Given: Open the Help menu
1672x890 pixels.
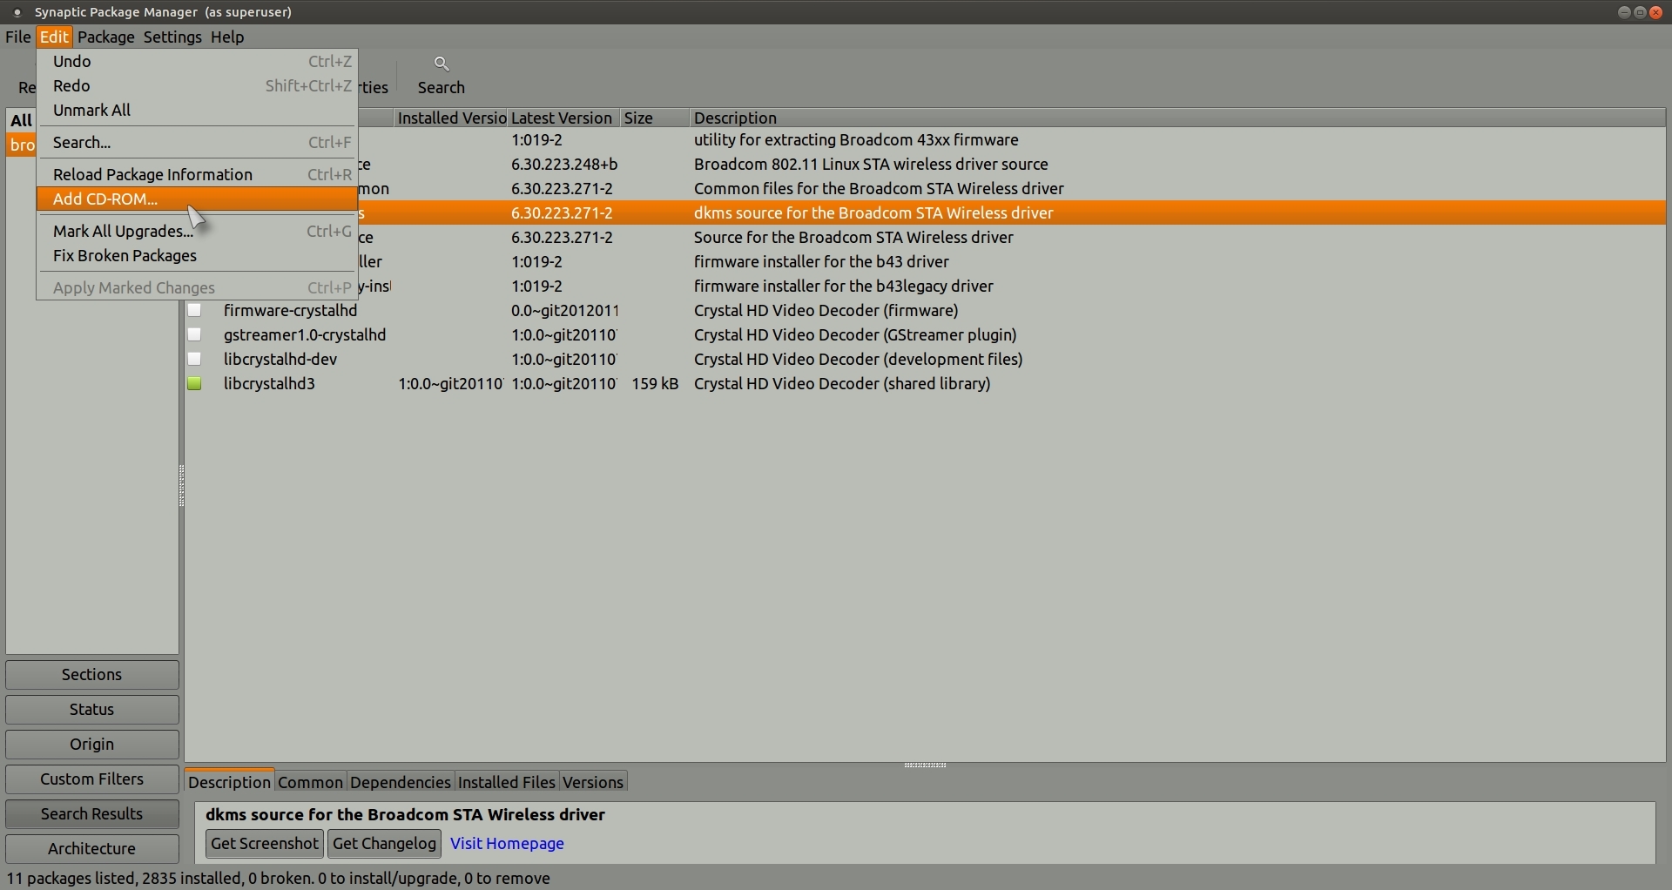Looking at the screenshot, I should coord(227,37).
